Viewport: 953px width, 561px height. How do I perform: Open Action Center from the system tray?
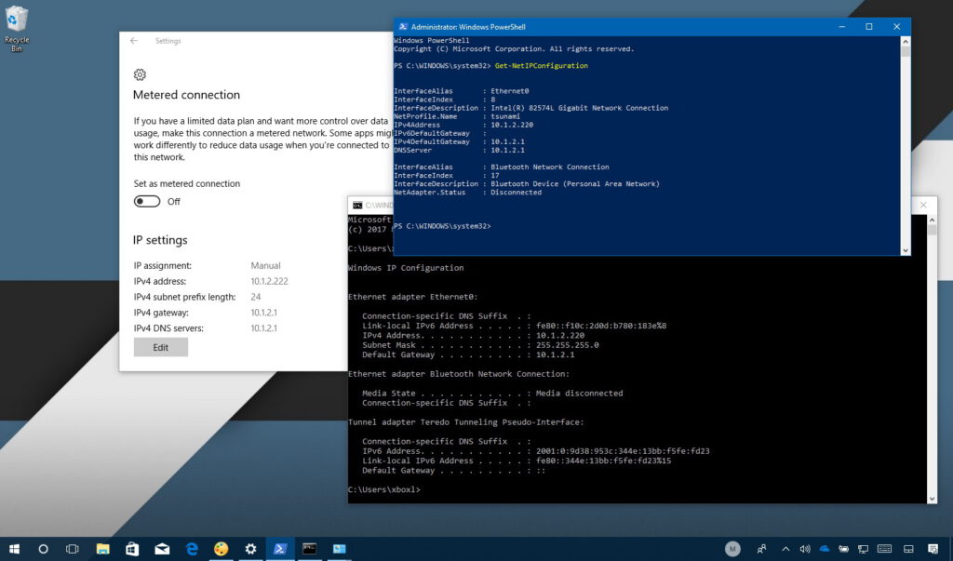(933, 549)
